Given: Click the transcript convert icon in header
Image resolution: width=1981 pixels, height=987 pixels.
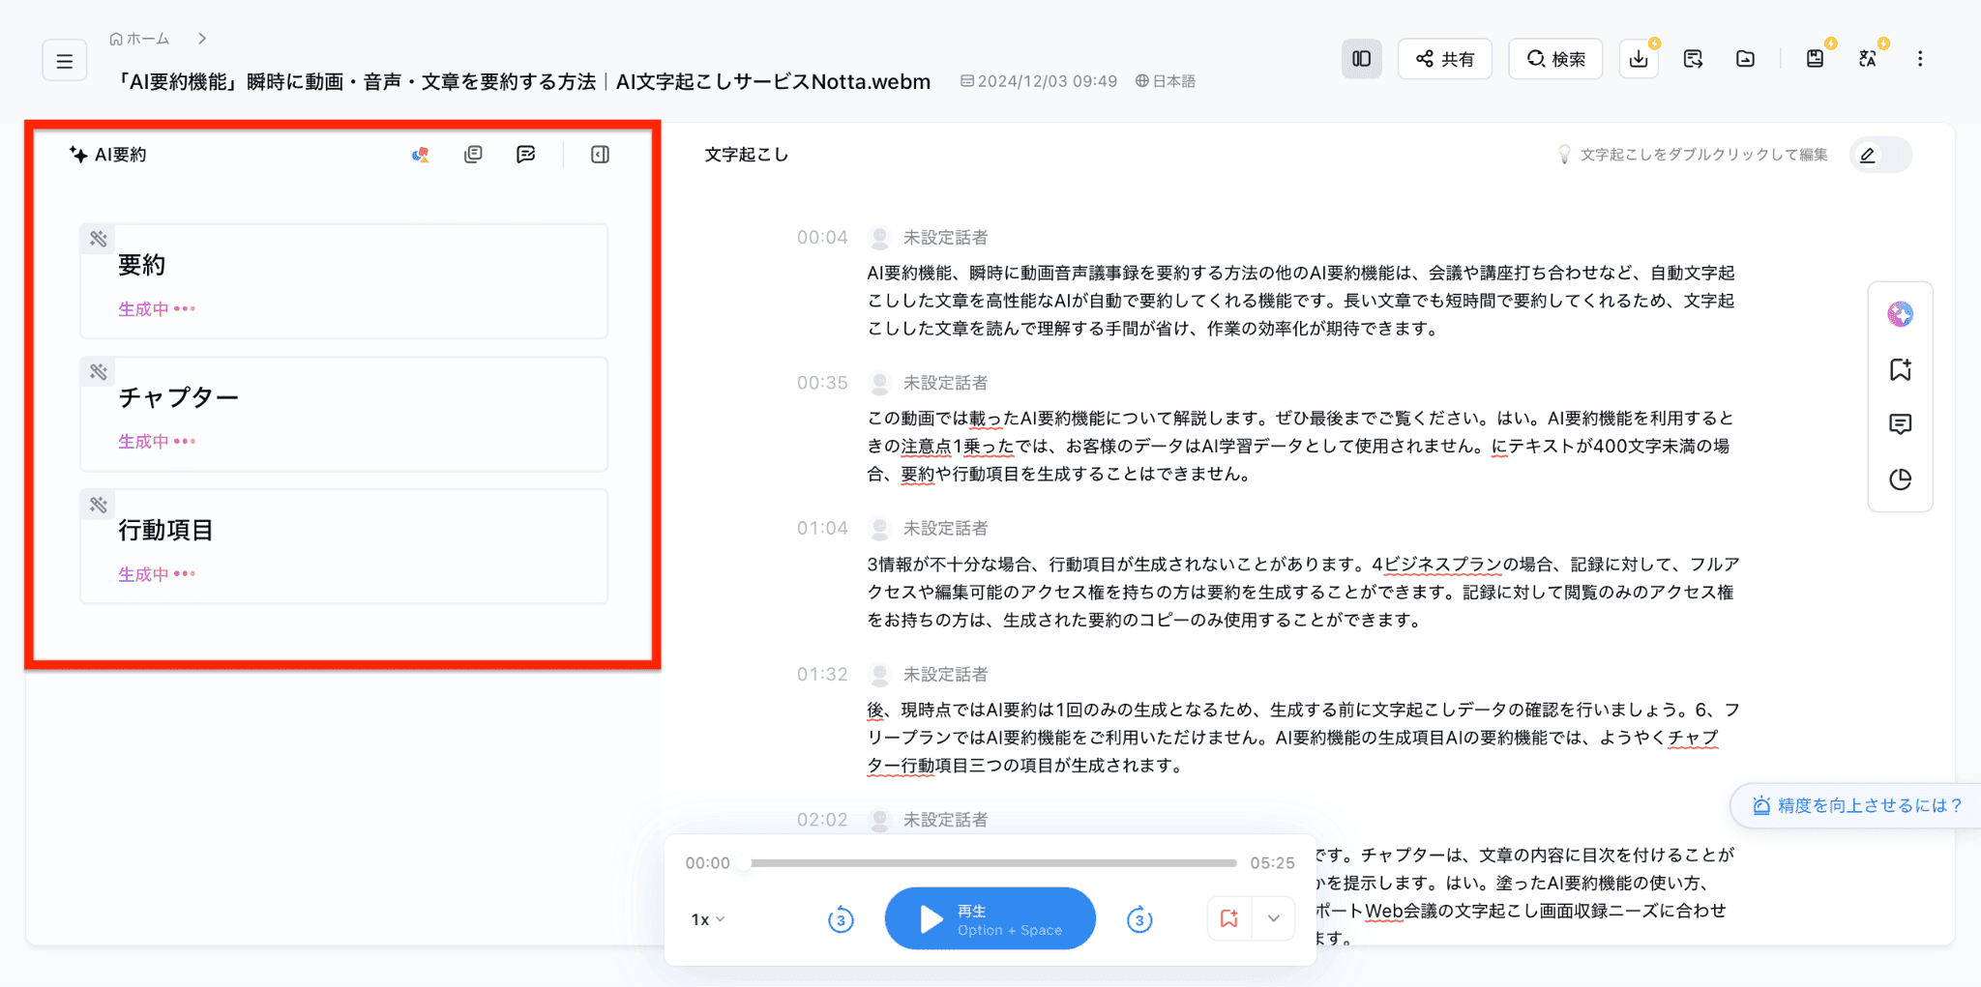Looking at the screenshot, I should (1693, 59).
